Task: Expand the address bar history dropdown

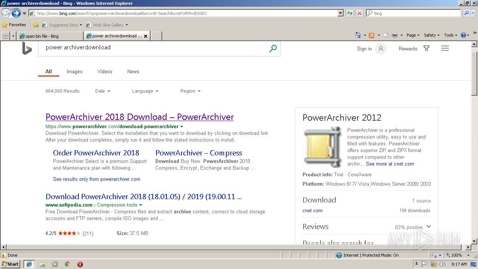Action: click(340, 13)
